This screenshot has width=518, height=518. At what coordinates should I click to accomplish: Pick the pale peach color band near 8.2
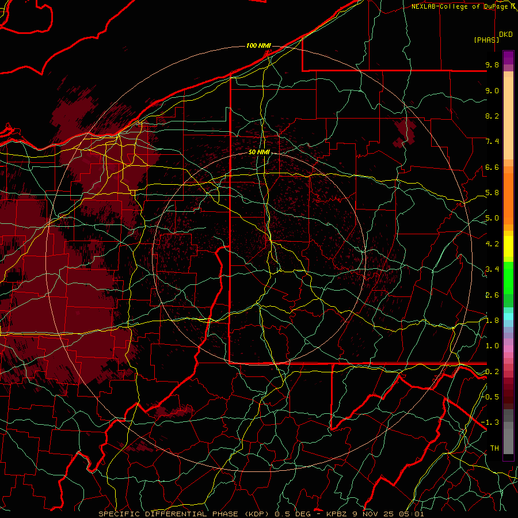508,118
